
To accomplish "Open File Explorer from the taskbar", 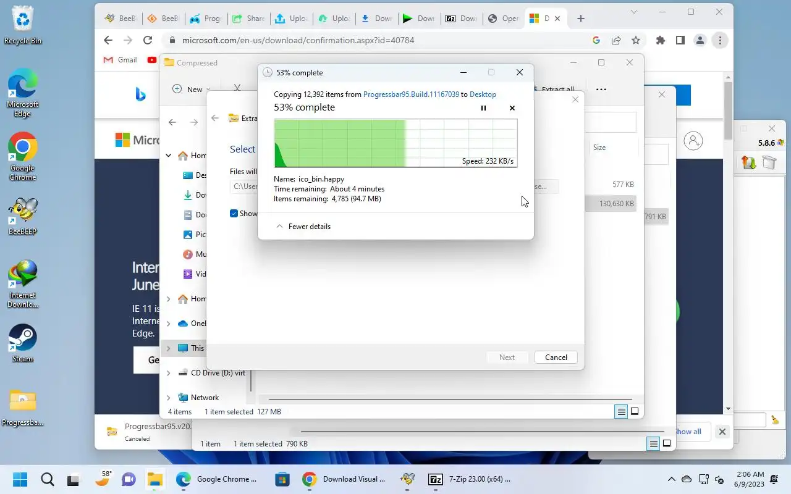I will click(x=154, y=479).
